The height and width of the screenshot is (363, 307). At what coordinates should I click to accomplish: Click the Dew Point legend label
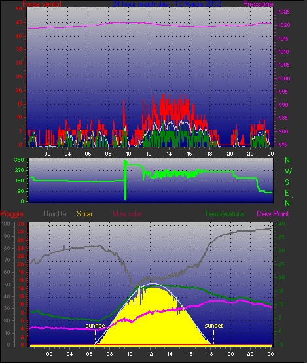(x=273, y=214)
